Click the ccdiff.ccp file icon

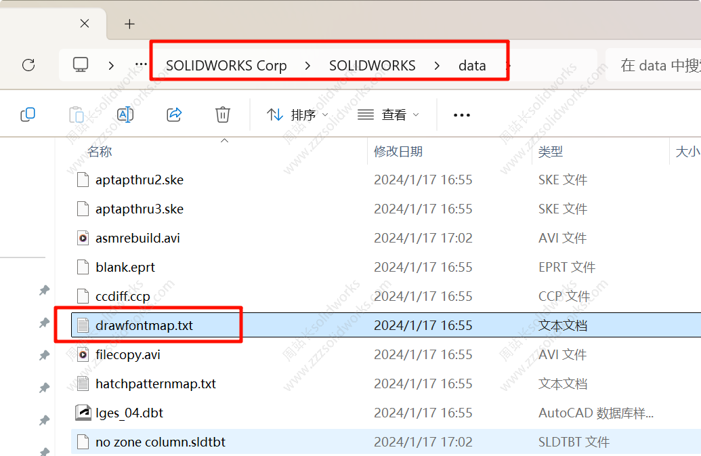pos(83,296)
